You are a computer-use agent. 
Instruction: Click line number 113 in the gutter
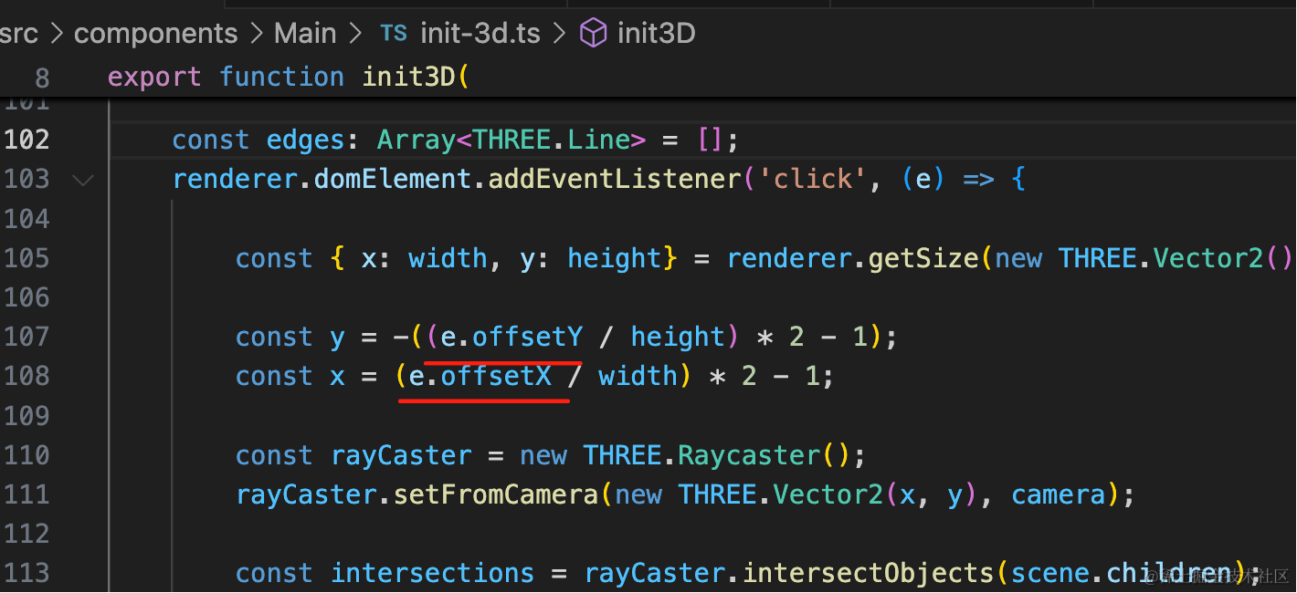[x=26, y=573]
